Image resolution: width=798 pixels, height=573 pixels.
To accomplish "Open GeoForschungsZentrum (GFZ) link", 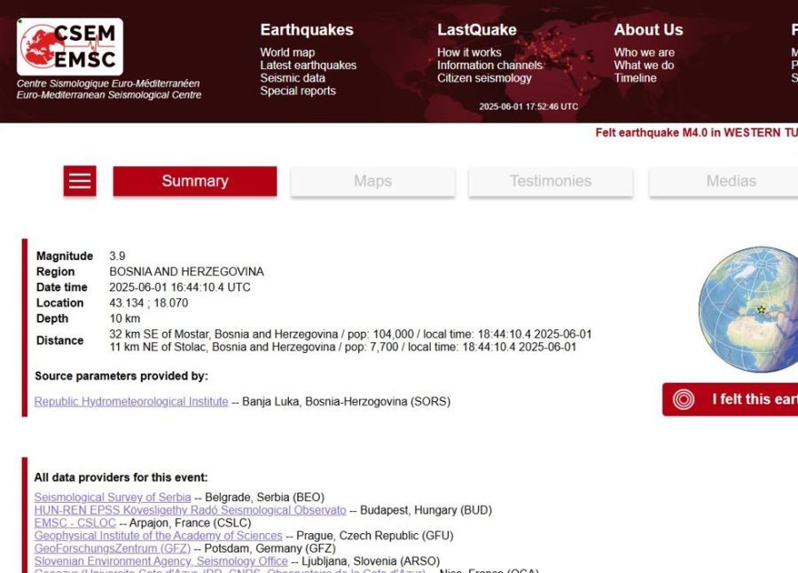I will point(113,548).
